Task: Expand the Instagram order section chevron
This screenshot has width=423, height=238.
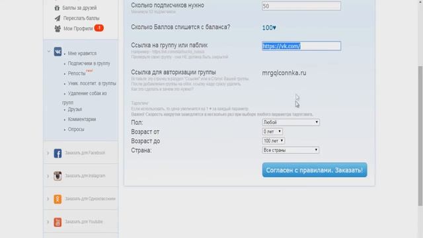Action: point(48,176)
